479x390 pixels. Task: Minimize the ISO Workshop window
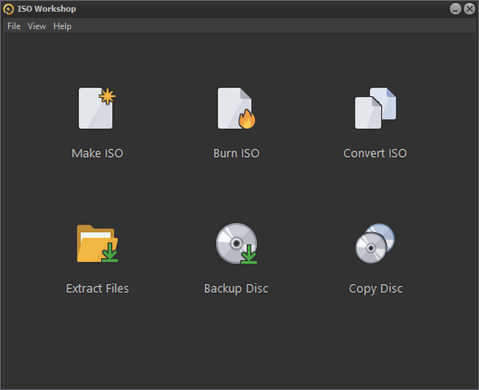455,9
